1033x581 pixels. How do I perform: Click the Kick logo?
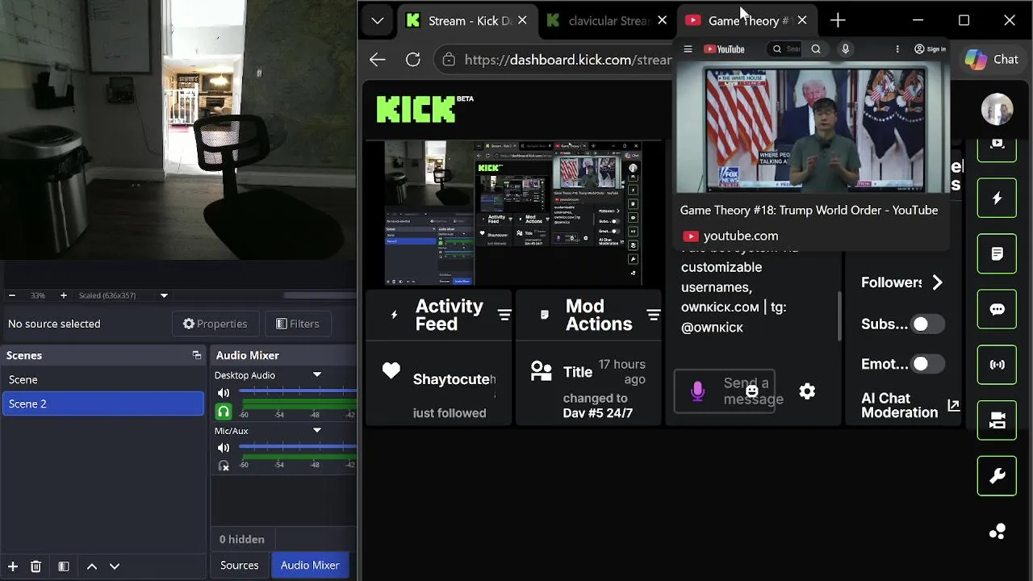424,108
